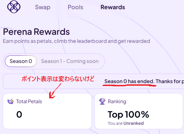Image resolution: width=184 pixels, height=134 pixels.
Task: Click the Perena flower logo icon
Action: (x=14, y=7)
